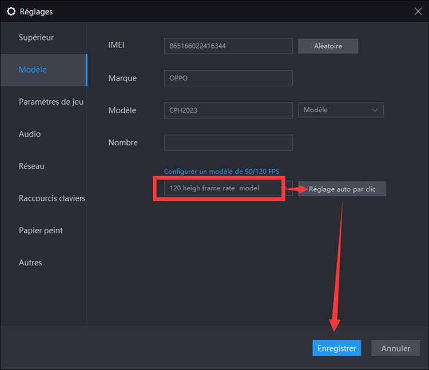
Task: Close the Réglages dialog window
Action: tap(418, 11)
